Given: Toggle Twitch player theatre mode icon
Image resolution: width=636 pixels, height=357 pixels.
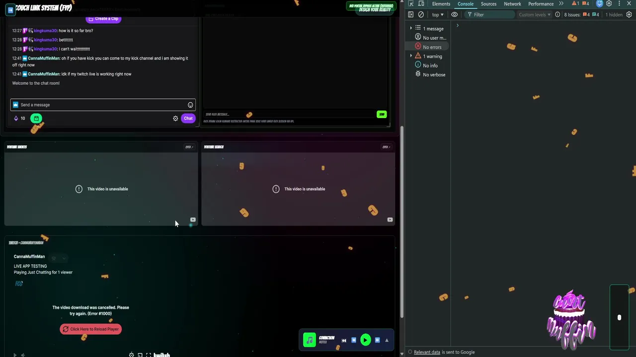Looking at the screenshot, I should coord(140,355).
